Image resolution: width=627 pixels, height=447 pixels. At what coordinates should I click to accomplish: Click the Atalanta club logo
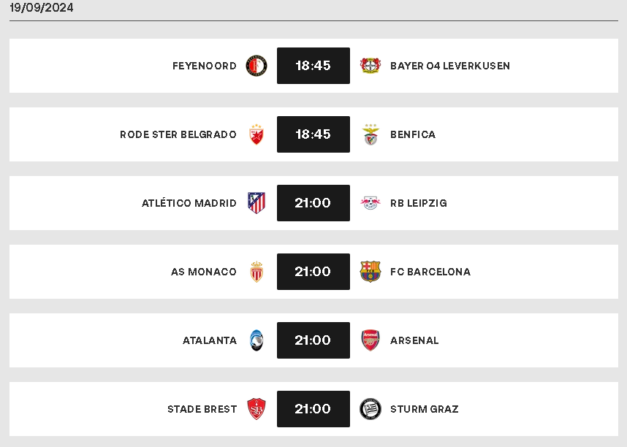(256, 340)
